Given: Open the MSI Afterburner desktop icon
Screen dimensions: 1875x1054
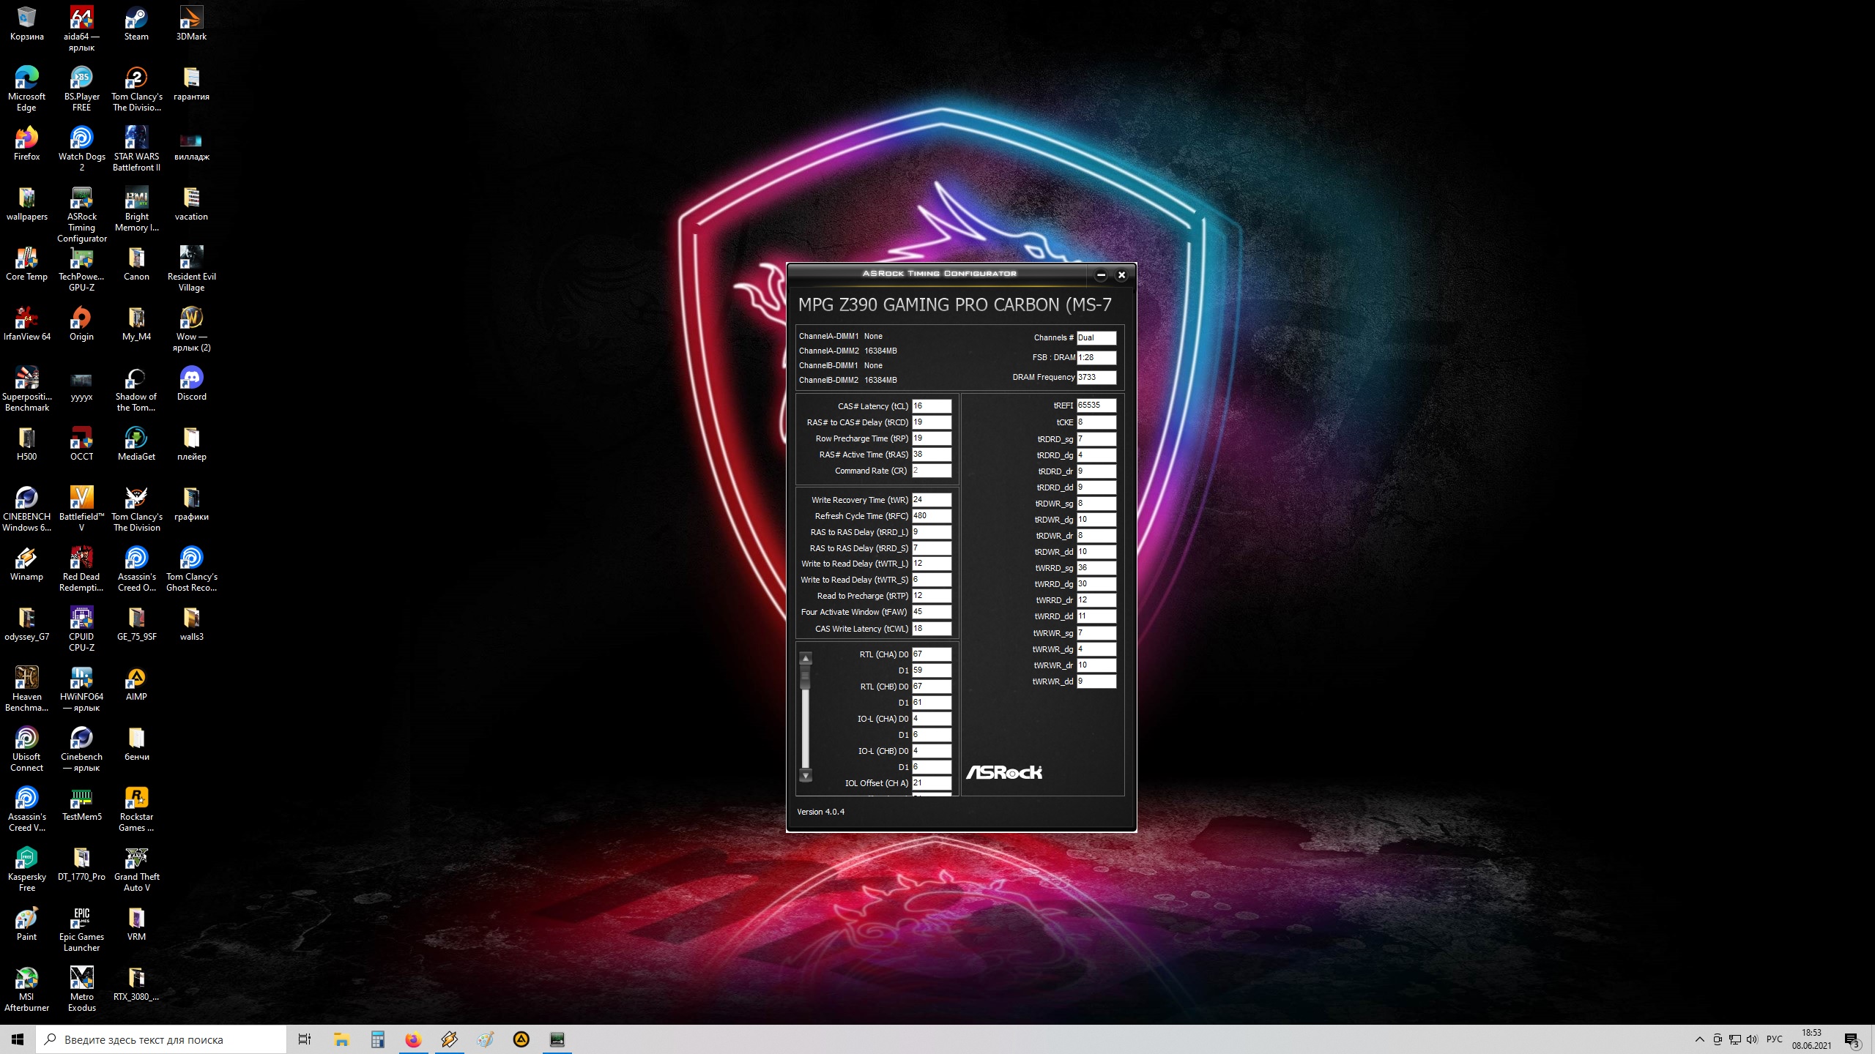Looking at the screenshot, I should click(26, 979).
